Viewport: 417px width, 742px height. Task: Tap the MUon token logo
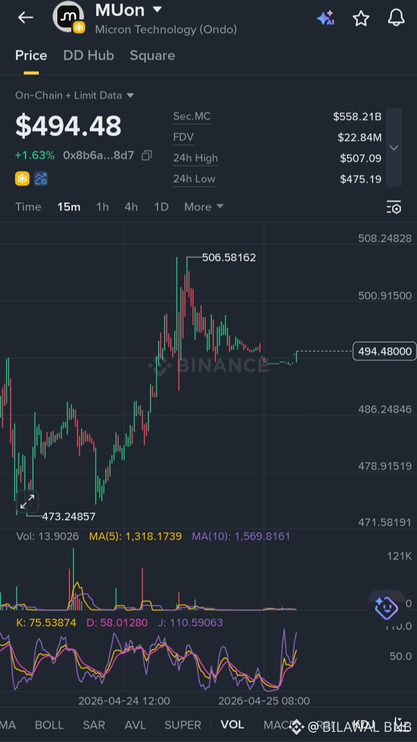tap(69, 17)
